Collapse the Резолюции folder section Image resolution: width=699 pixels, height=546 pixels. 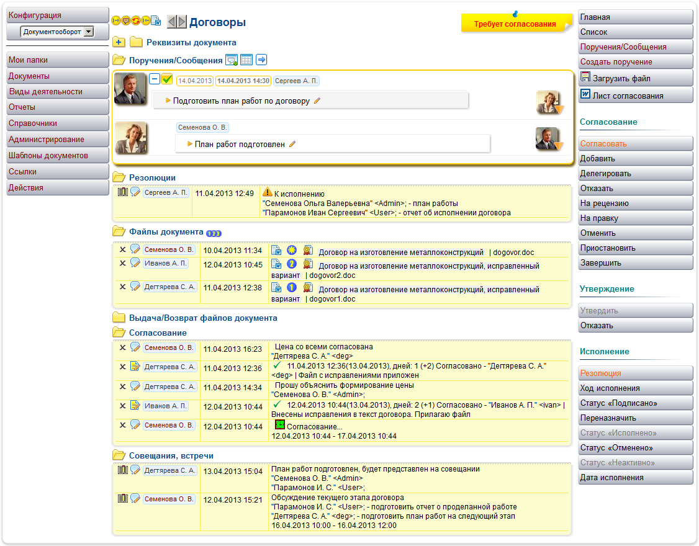[119, 177]
